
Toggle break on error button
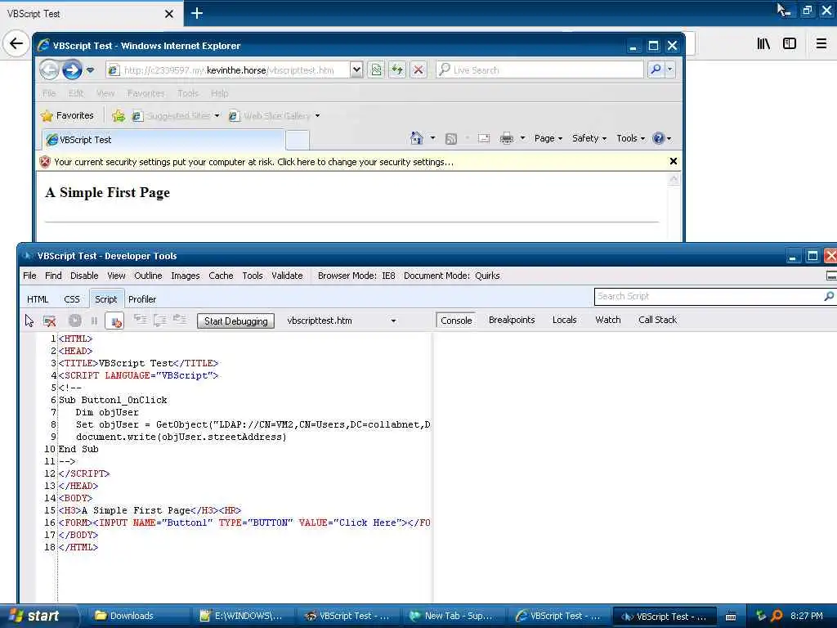click(x=114, y=321)
